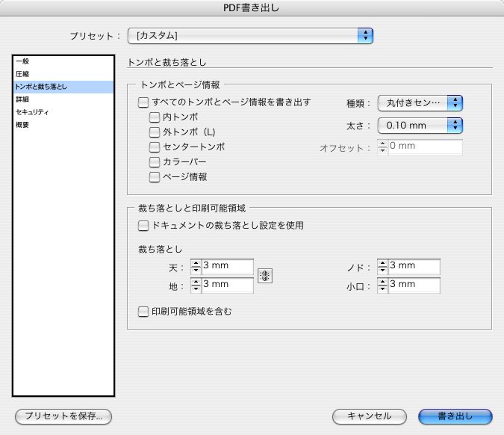This screenshot has width=504, height=435.
Task: Click the オフセット value field
Action: [426, 147]
